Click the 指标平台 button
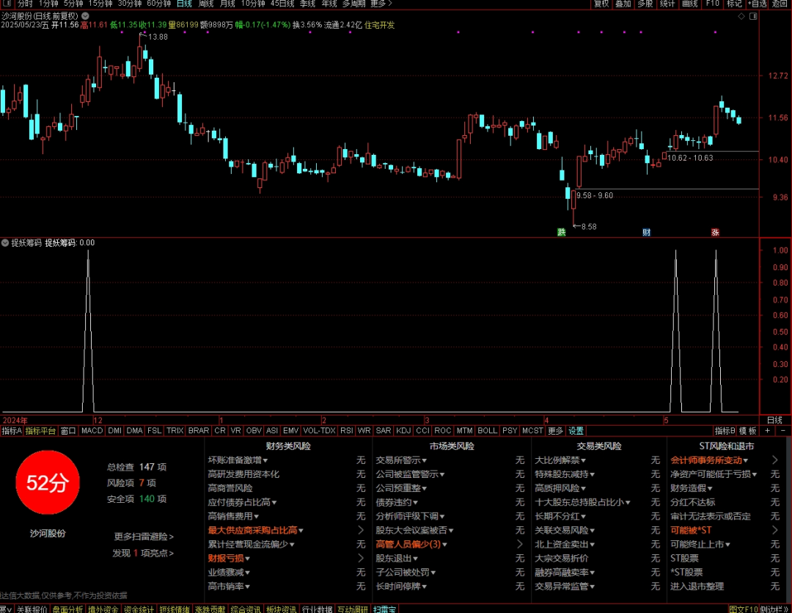Image resolution: width=792 pixels, height=613 pixels. 40,431
